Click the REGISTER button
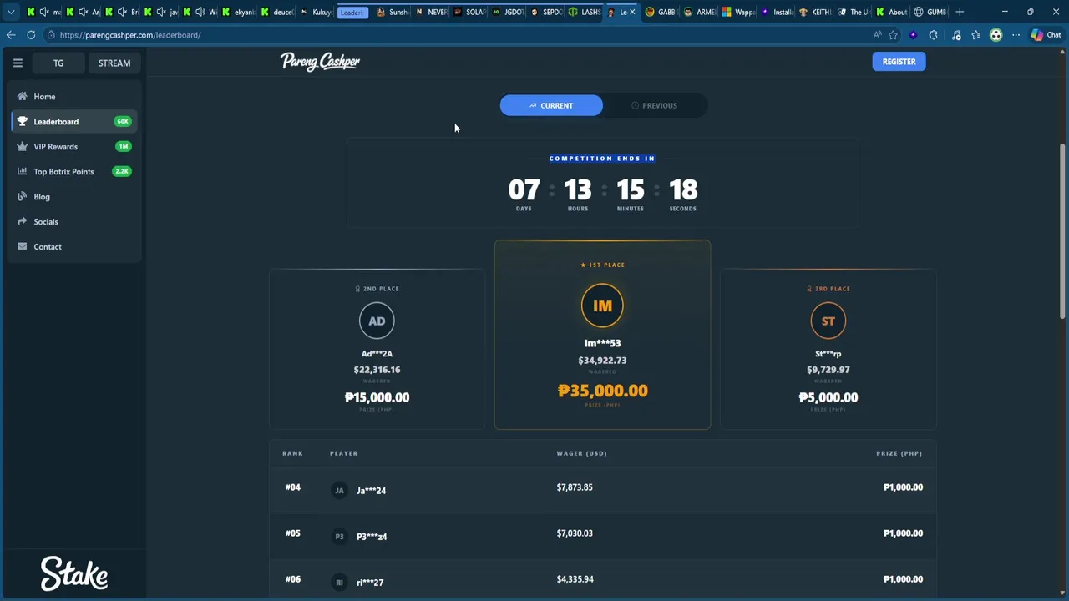Screen dimensions: 1069x601 tap(899, 62)
